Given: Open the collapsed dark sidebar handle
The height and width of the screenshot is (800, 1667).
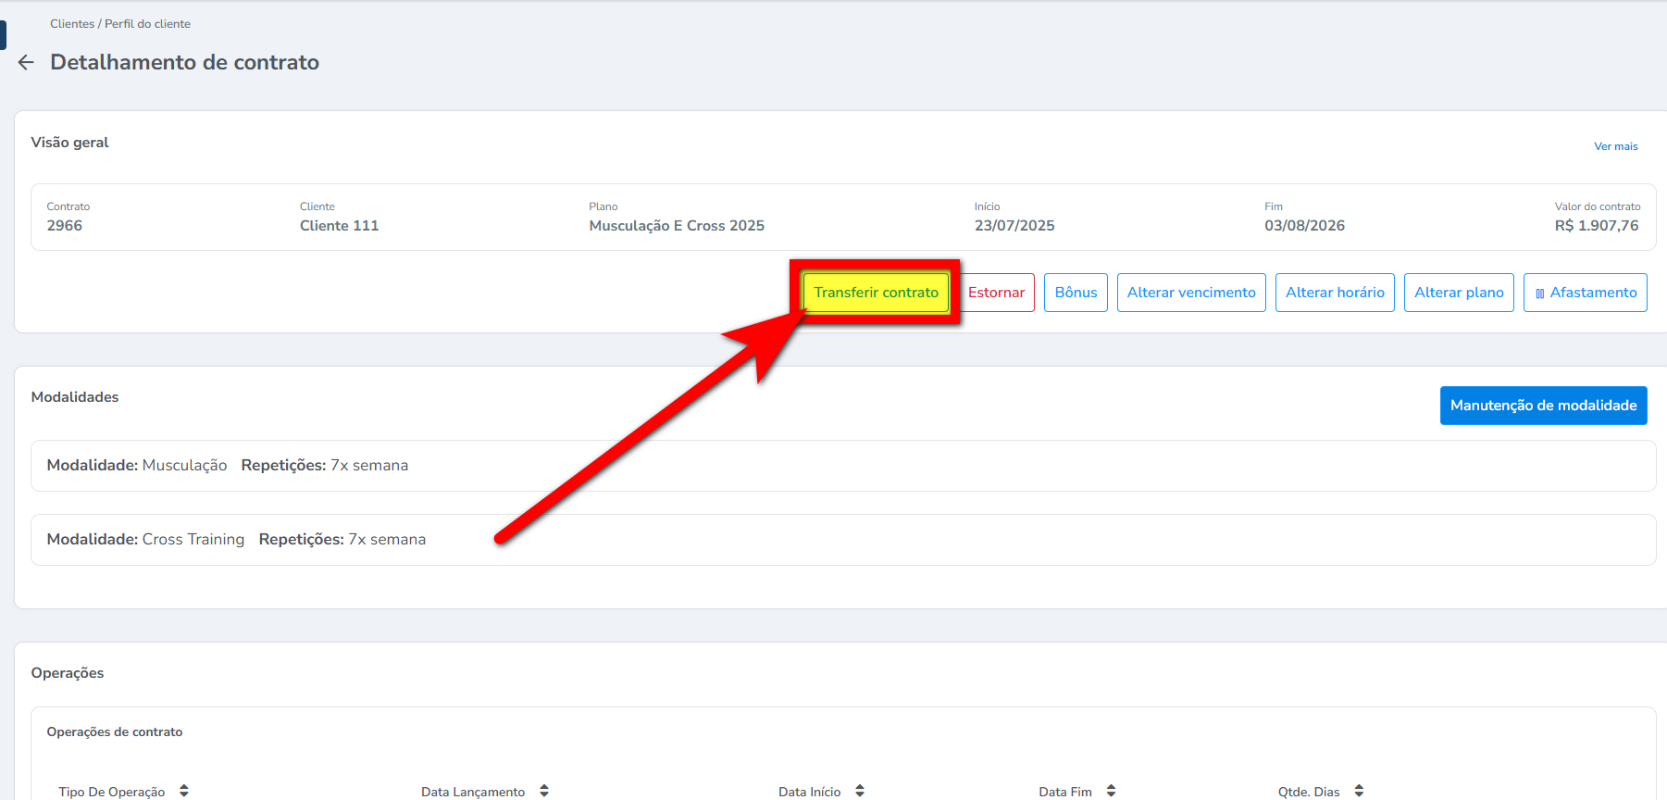Looking at the screenshot, I should tap(3, 34).
